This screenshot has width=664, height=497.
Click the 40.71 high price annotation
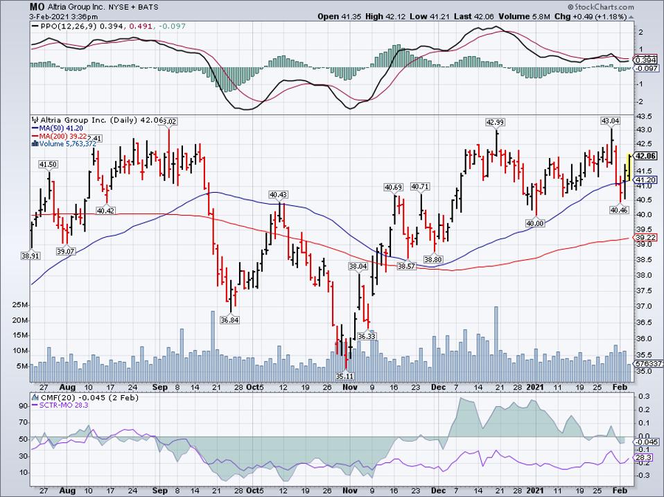[x=420, y=186]
